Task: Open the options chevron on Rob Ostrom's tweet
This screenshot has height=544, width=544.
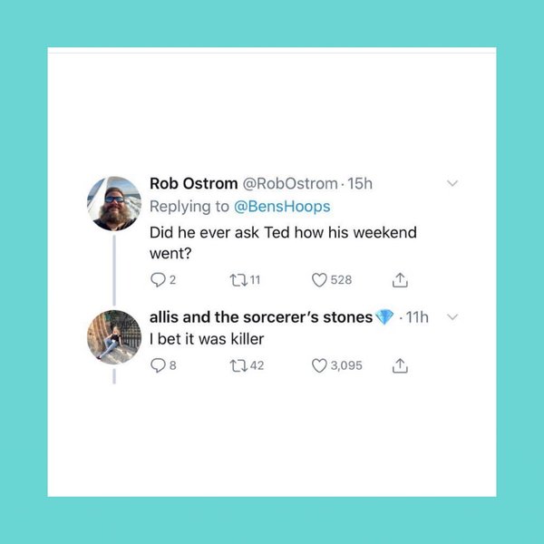Action: tap(453, 183)
